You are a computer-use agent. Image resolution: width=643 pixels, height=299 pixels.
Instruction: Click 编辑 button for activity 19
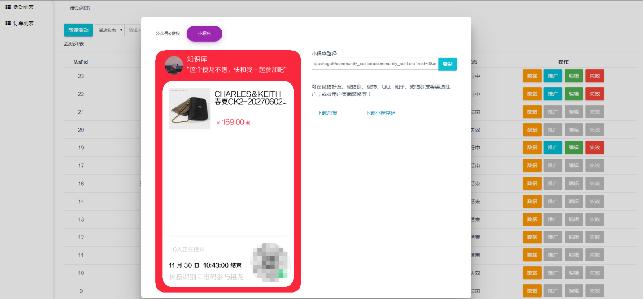pos(573,148)
